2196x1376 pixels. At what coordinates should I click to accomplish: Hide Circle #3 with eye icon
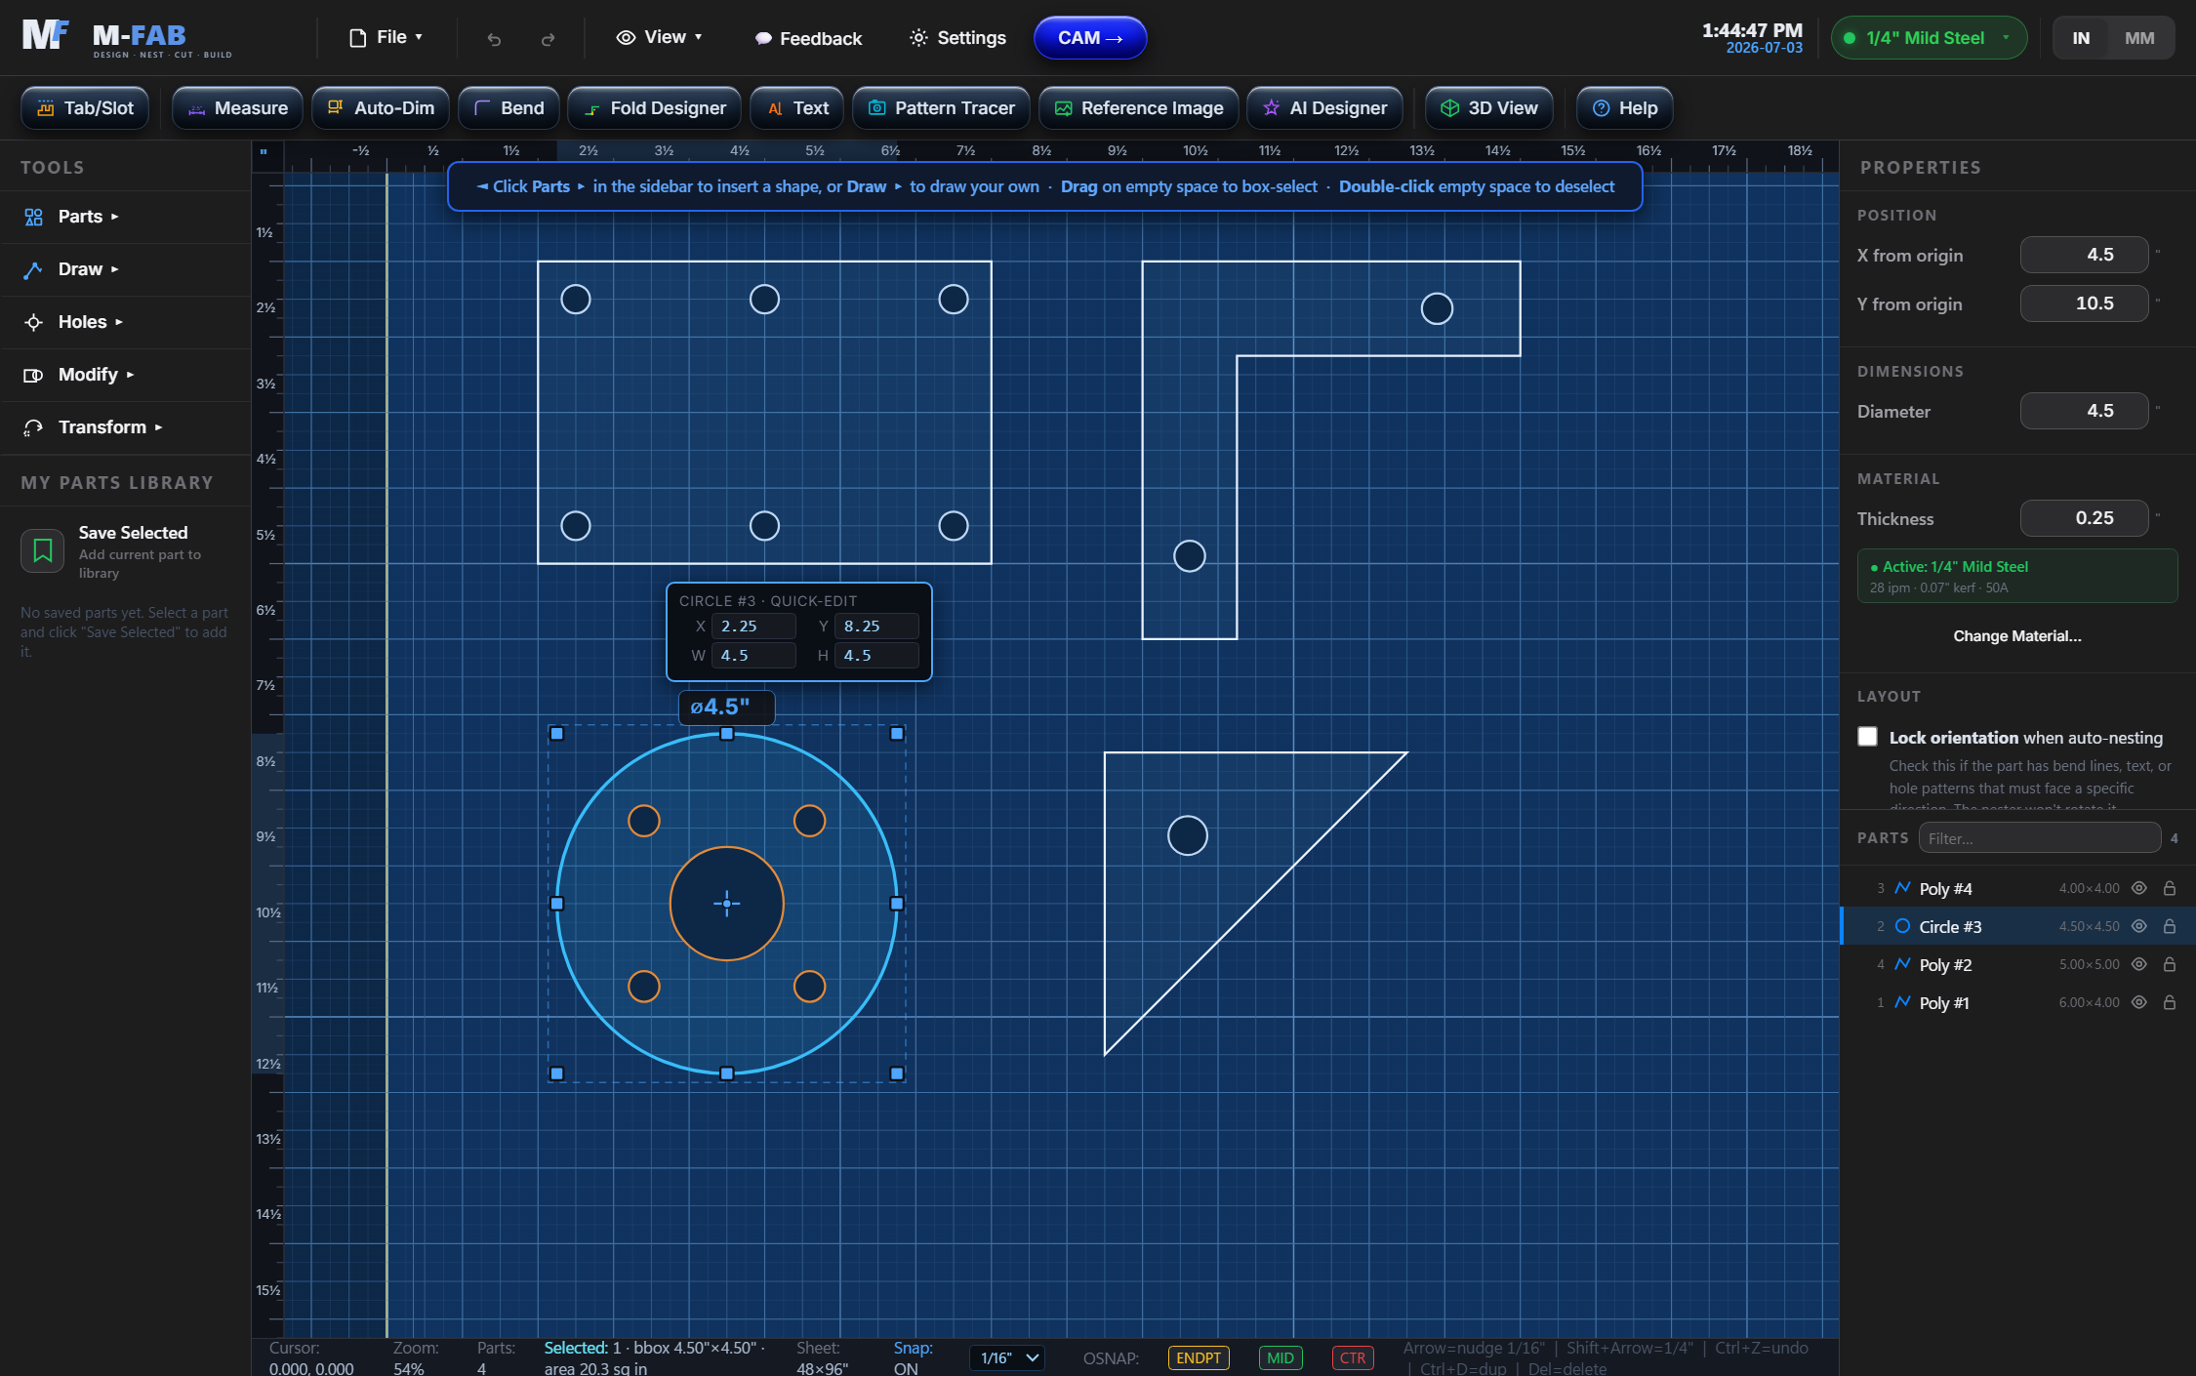(2139, 926)
